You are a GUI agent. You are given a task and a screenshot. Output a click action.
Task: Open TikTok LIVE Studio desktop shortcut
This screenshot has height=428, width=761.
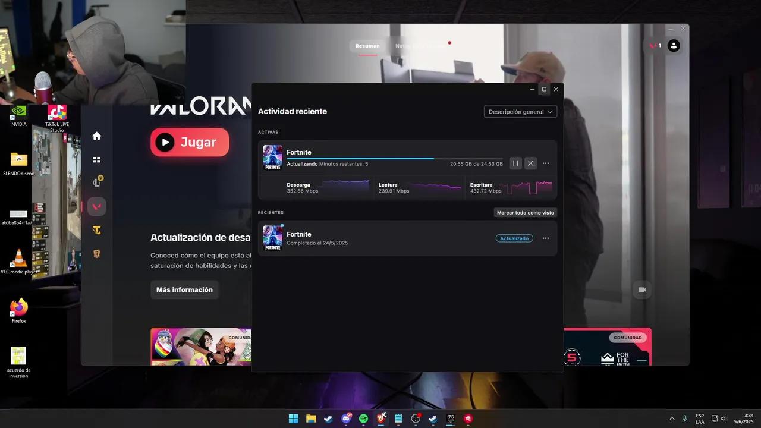pos(56,118)
